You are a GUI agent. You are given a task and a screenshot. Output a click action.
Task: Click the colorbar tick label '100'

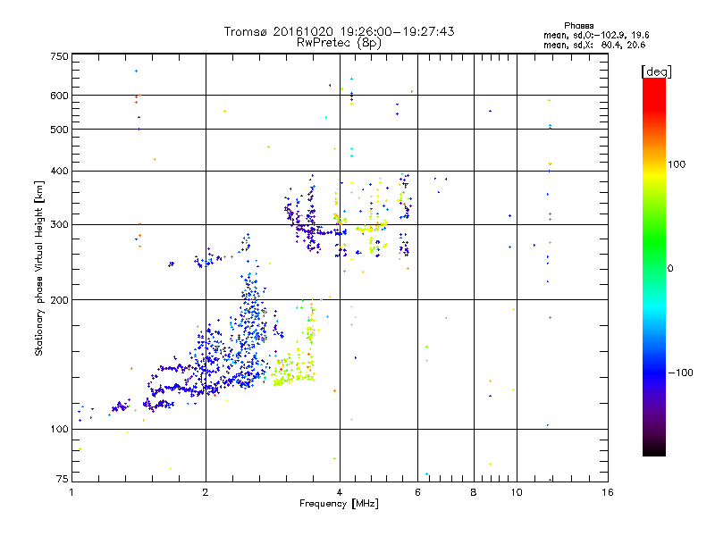pyautogui.click(x=677, y=164)
